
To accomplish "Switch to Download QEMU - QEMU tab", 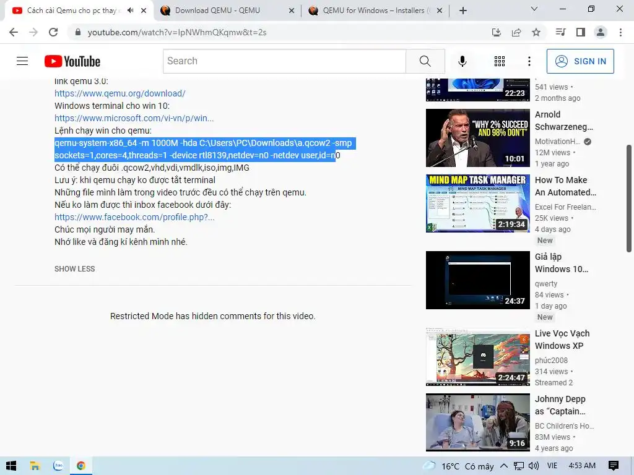I will pos(217,11).
